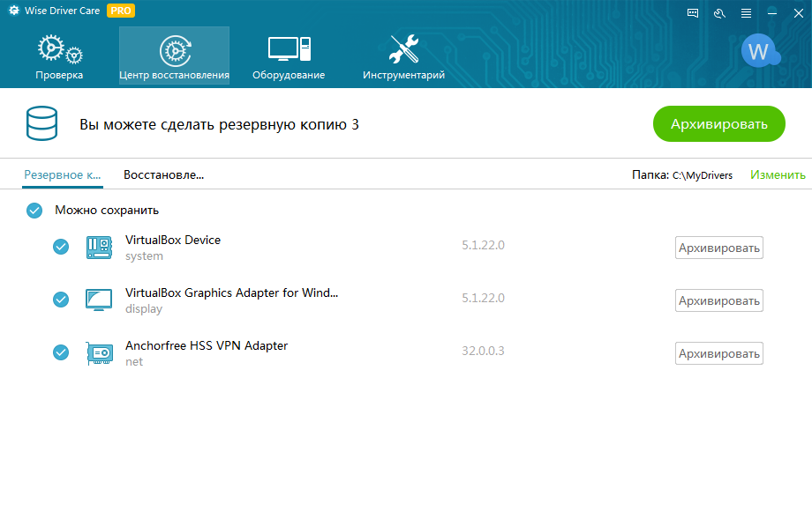Open the Инструментарий tools section
The height and width of the screenshot is (511, 812).
[x=403, y=57]
